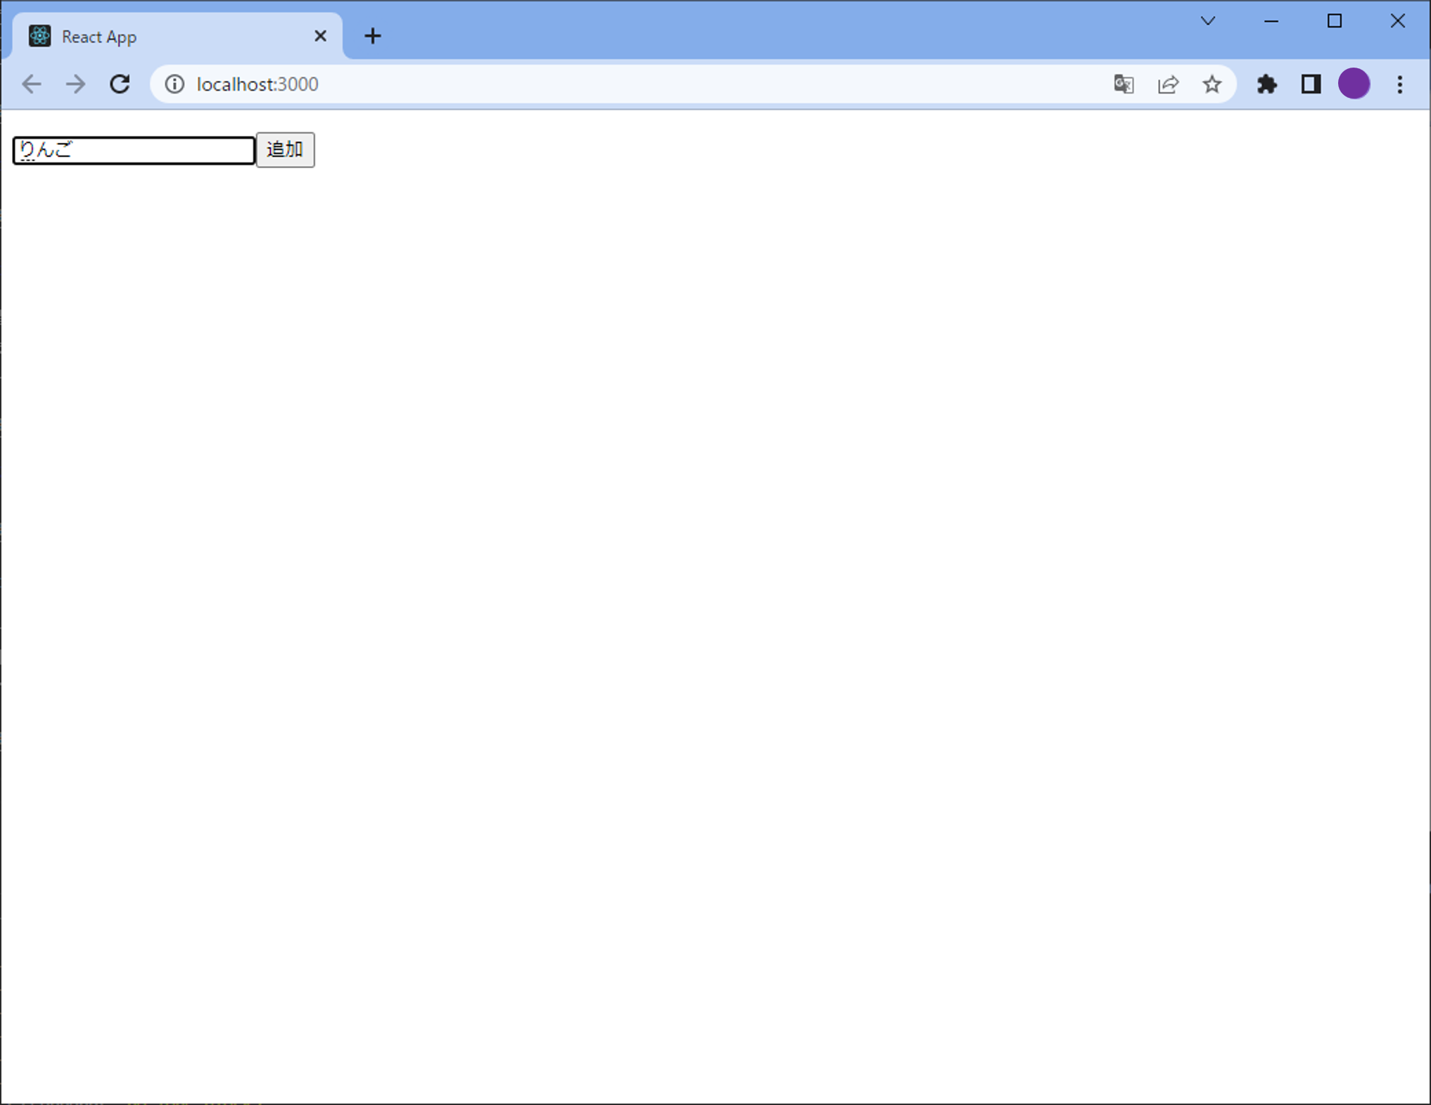Open Chrome's three-dot menu
1431x1105 pixels.
(1400, 84)
